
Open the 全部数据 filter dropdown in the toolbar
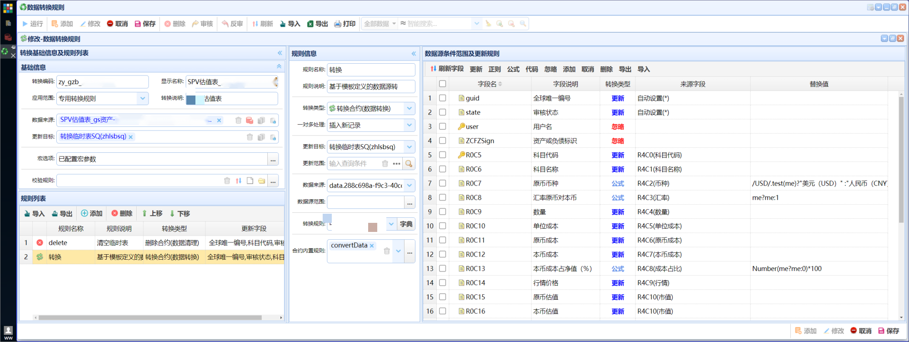[380, 24]
